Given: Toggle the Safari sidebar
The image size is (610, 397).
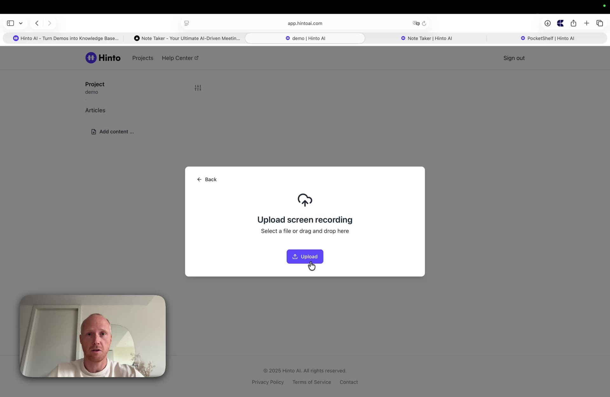Looking at the screenshot, I should click(x=10, y=23).
